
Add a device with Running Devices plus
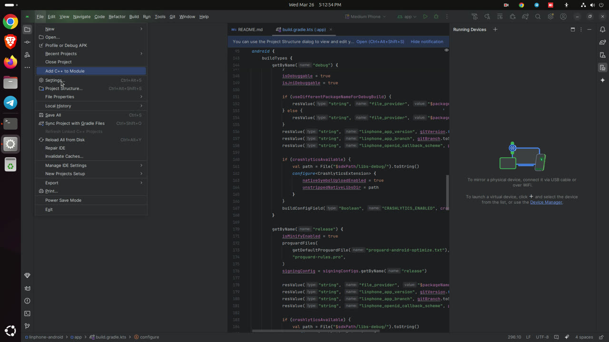[495, 29]
